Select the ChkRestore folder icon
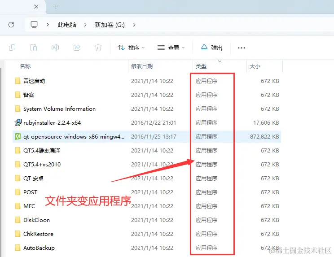This screenshot has height=257, width=334. coord(18,234)
